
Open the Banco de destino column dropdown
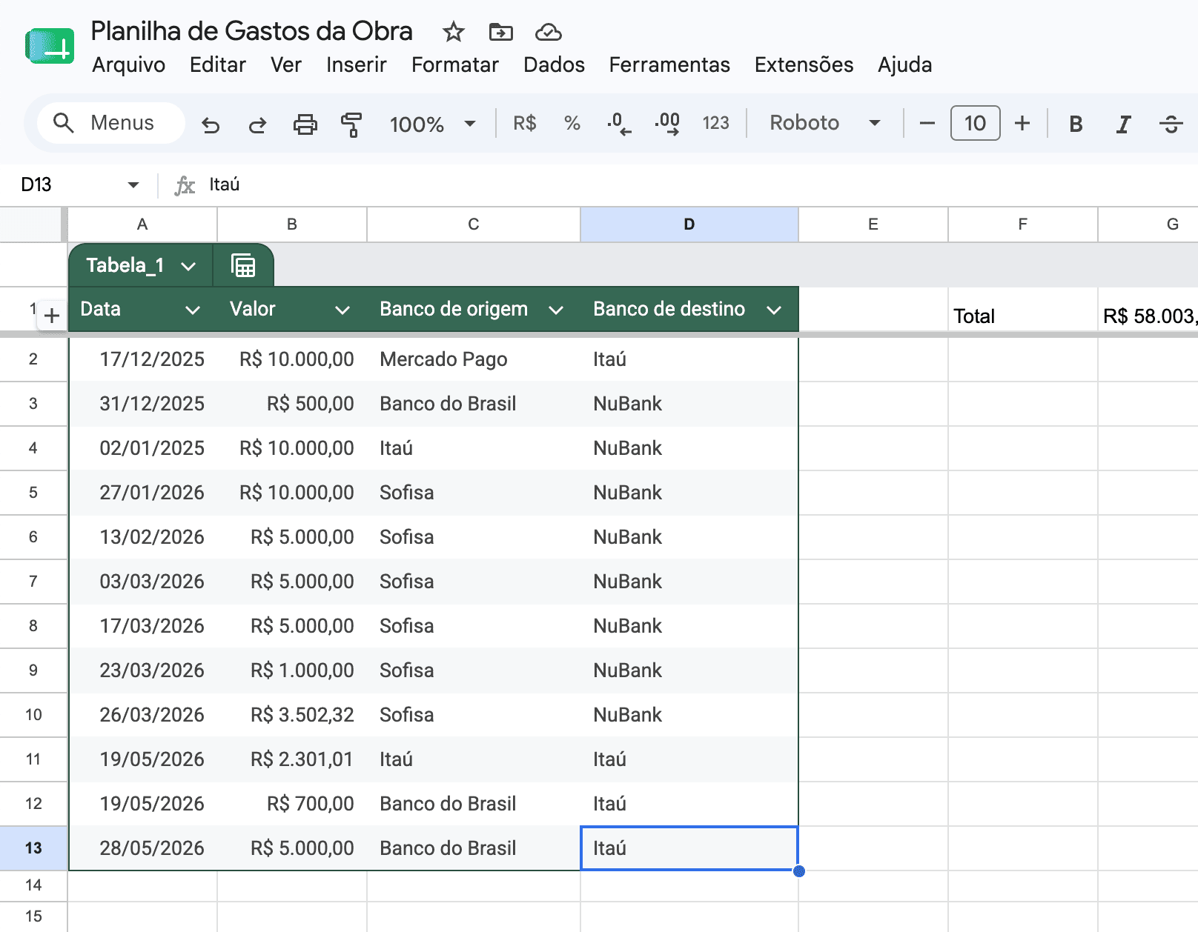[774, 310]
